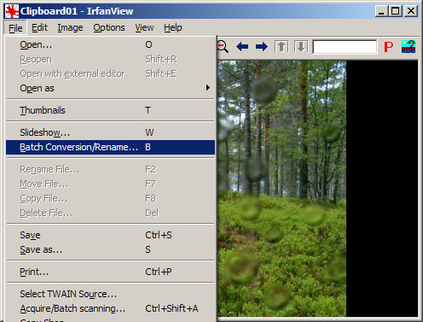Click the forest image in the viewer
The height and width of the screenshot is (322, 423).
point(281,188)
